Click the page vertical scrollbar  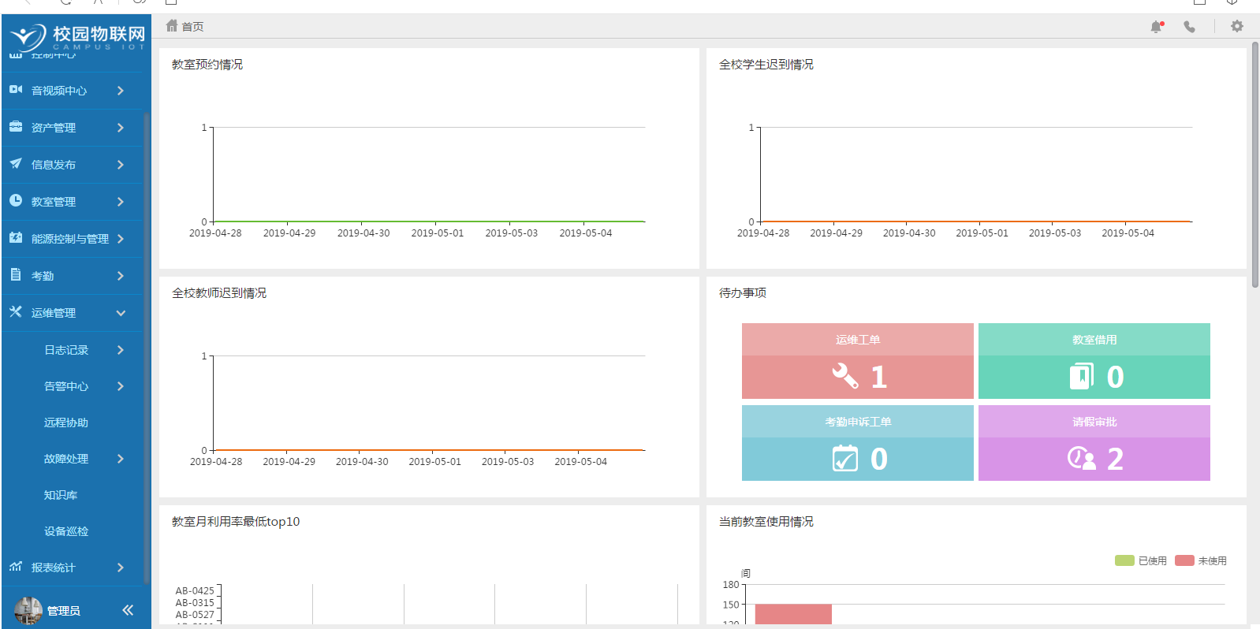pos(1254,166)
